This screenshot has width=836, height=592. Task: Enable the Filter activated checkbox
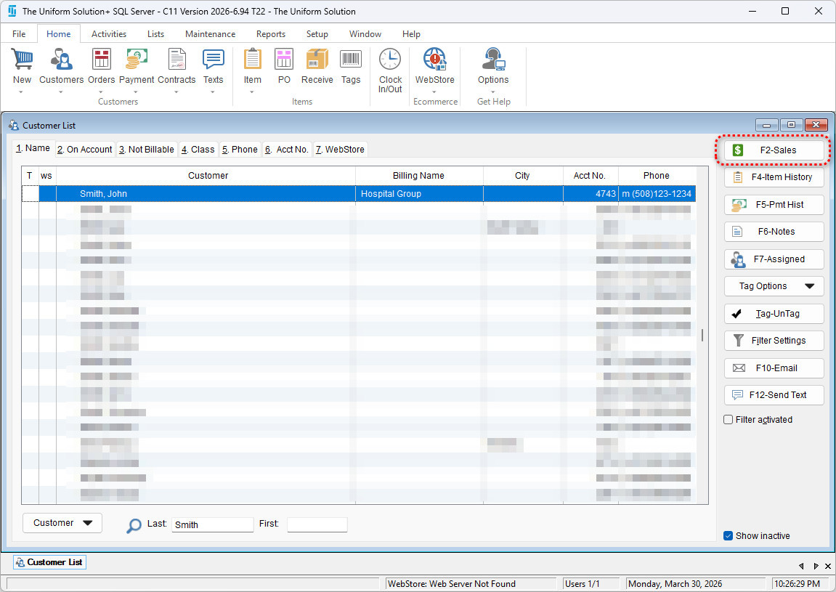pyautogui.click(x=729, y=420)
